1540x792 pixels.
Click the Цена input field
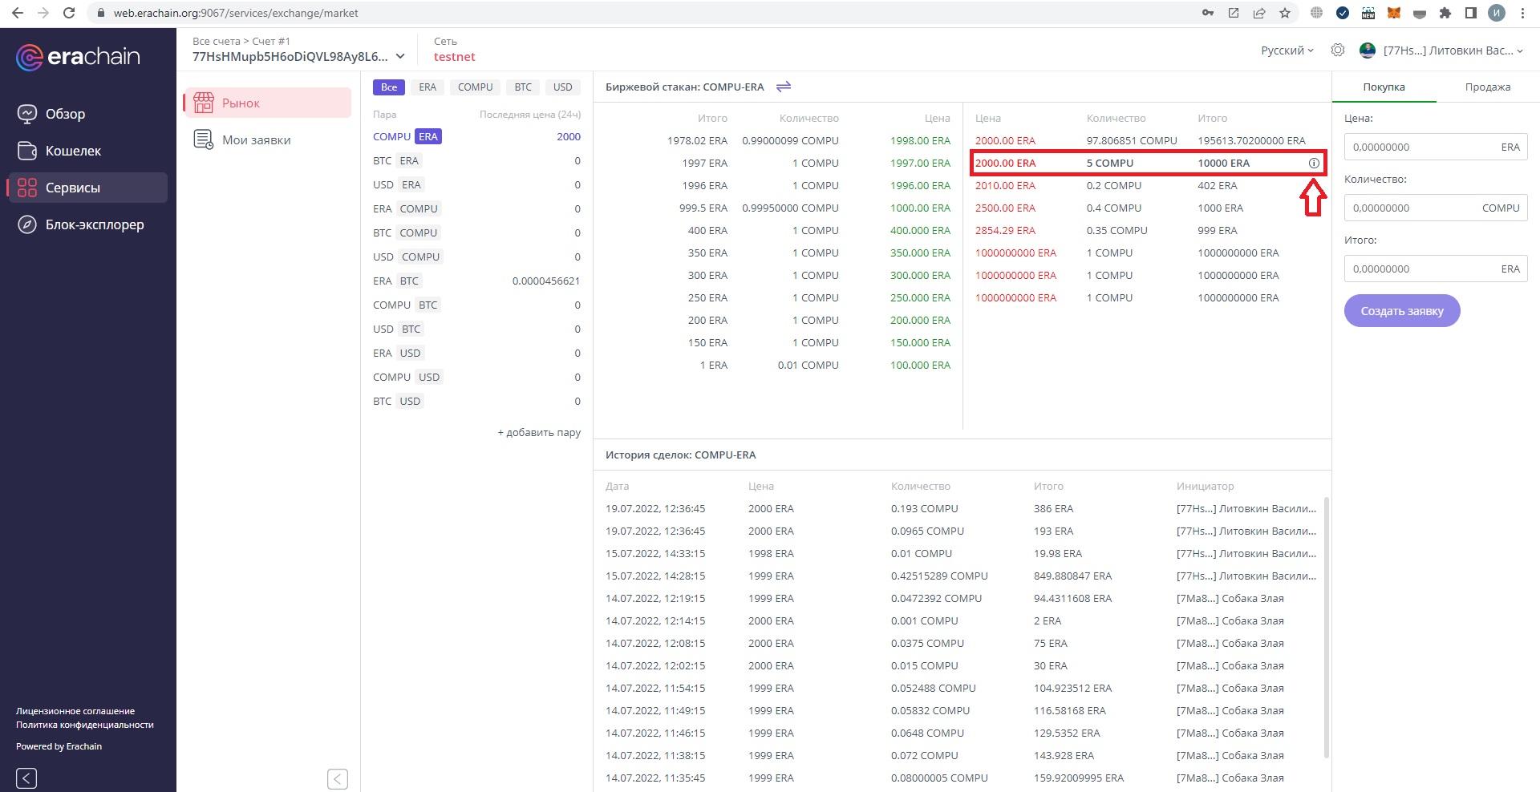(x=1420, y=147)
